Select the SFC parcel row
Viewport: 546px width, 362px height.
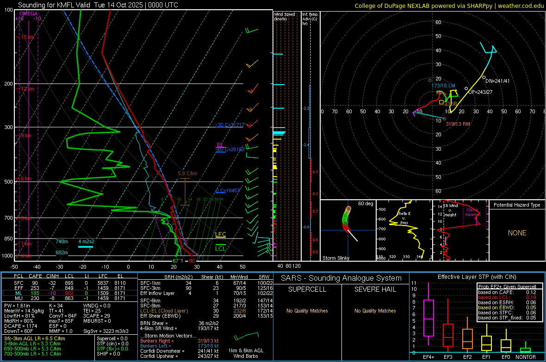[x=70, y=283]
